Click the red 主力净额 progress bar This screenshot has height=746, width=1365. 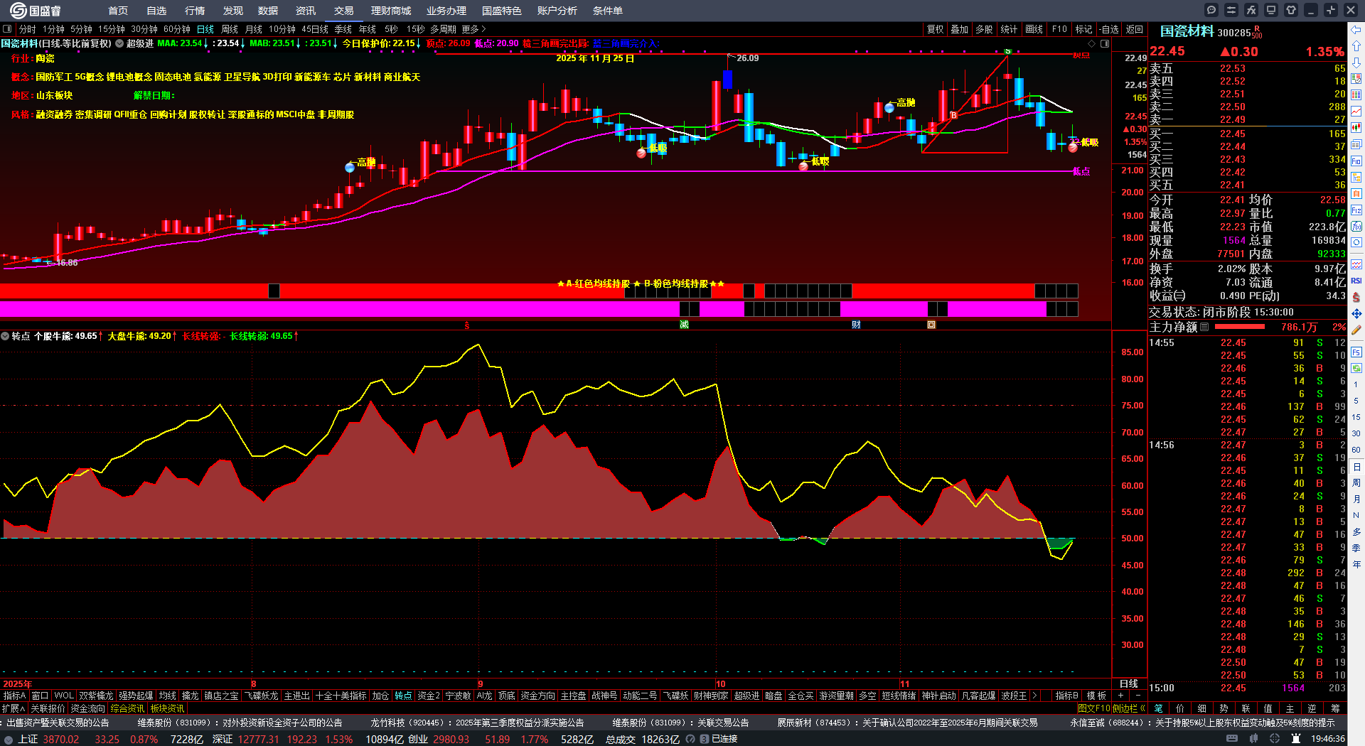(x=1240, y=328)
